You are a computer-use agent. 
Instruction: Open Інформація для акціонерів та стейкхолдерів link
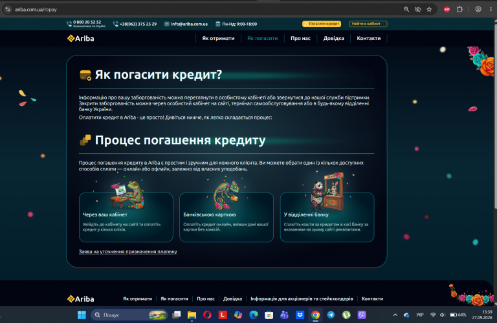[302, 299]
